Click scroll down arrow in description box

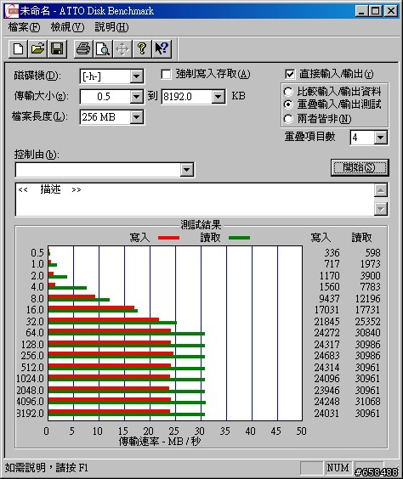(381, 209)
